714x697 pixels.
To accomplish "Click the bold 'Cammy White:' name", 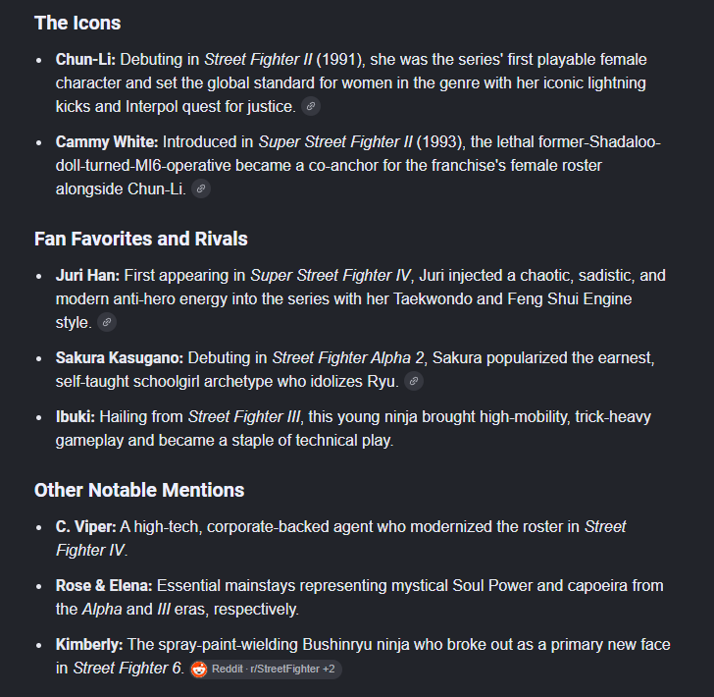I will (x=107, y=142).
